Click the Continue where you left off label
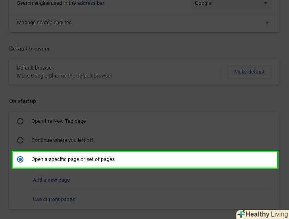The width and height of the screenshot is (289, 219). pyautogui.click(x=62, y=140)
